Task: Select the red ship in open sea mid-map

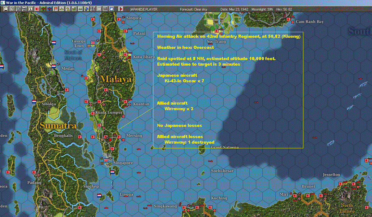Action: pyautogui.click(x=256, y=102)
